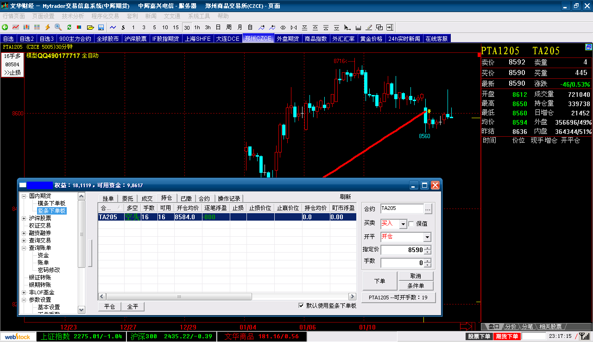
Task: Expand the 沪深股票 tree node
Action: (x=24, y=218)
